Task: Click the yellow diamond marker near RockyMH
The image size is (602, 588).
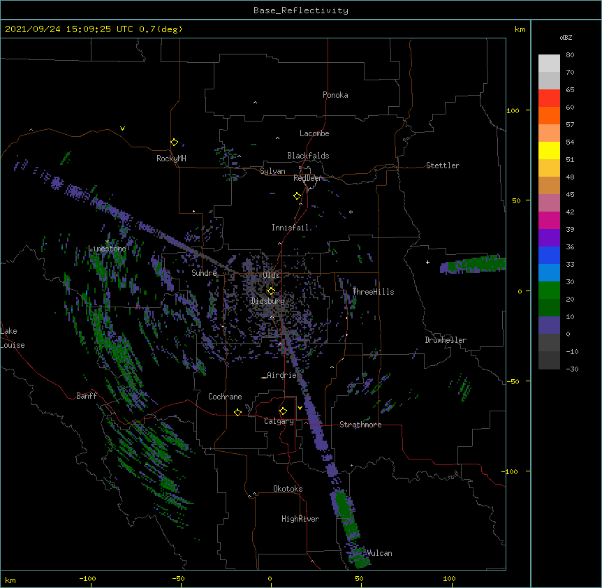Action: 174,142
